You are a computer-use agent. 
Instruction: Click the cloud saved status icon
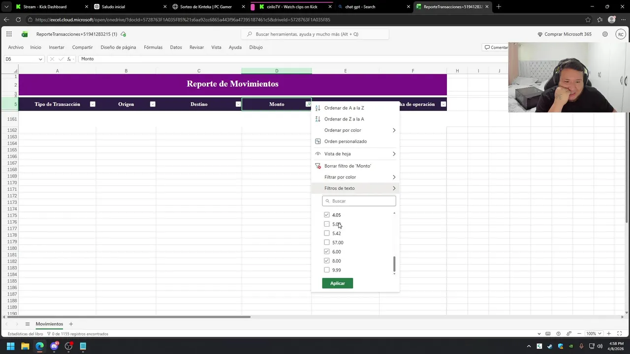(x=123, y=34)
